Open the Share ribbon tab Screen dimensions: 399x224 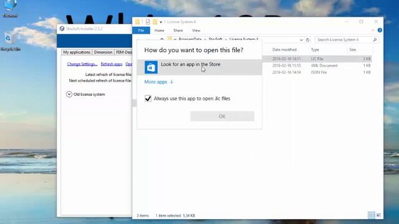[x=178, y=30]
